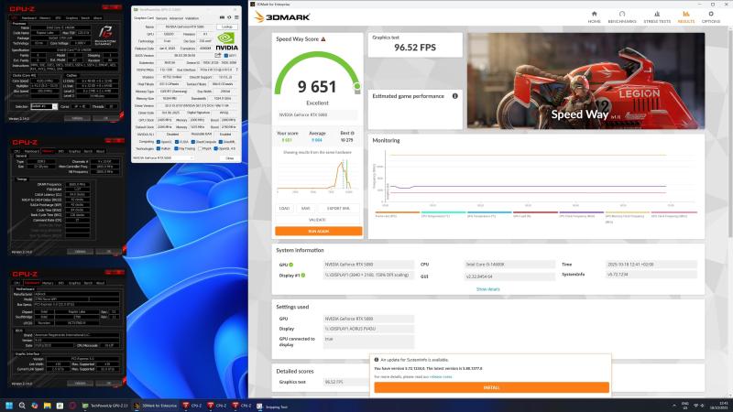The width and height of the screenshot is (733, 412).
Task: Open the 3DMark Home page
Action: [x=595, y=16]
